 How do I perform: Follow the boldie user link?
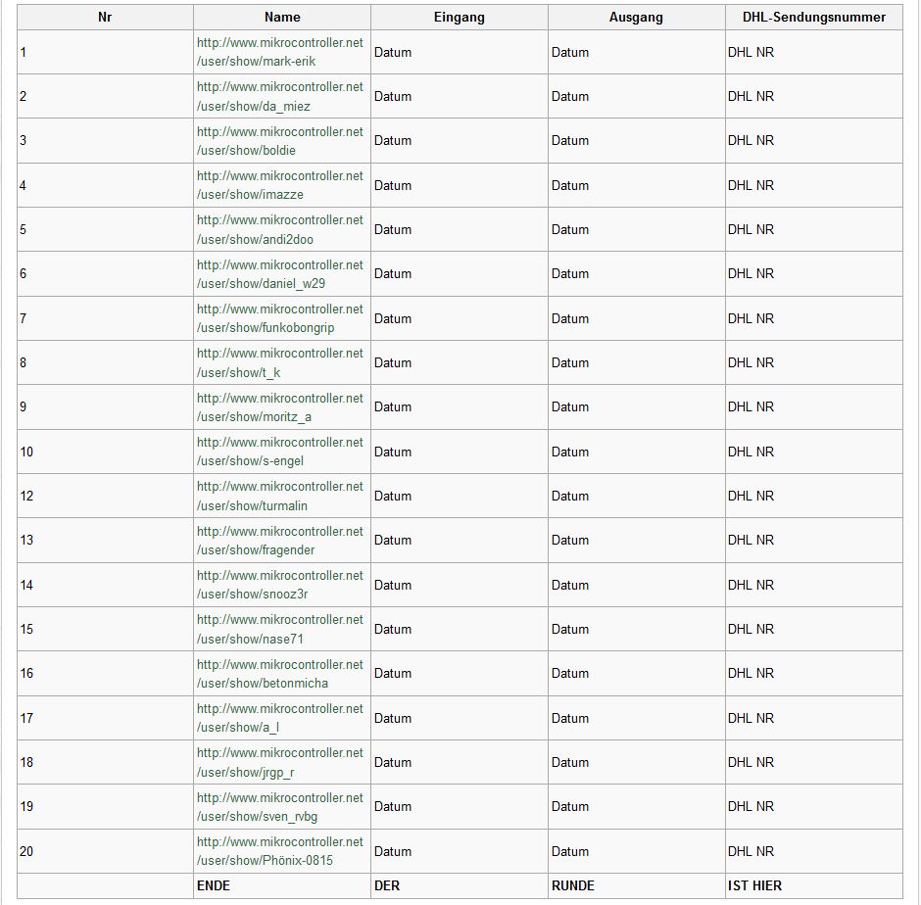point(280,141)
